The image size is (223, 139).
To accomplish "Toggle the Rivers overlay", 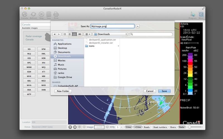I will [173, 127].
